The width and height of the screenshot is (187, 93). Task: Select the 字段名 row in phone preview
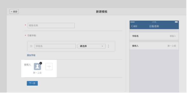point(154,36)
